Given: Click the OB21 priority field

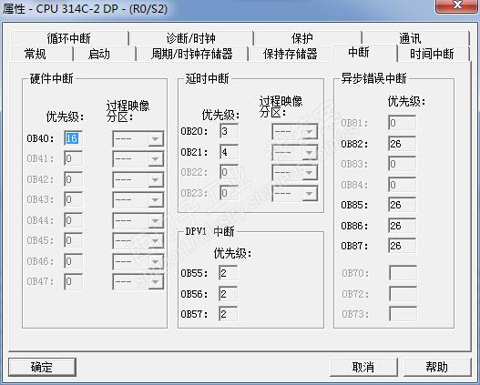Looking at the screenshot, I should point(229,152).
